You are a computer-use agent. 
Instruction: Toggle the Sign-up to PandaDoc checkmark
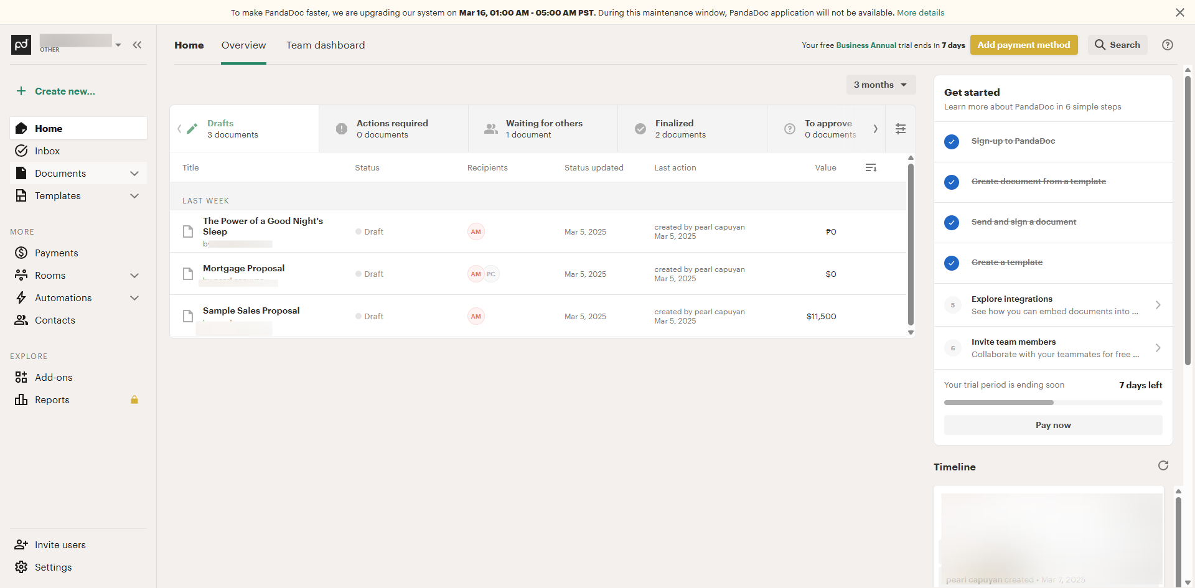point(952,142)
